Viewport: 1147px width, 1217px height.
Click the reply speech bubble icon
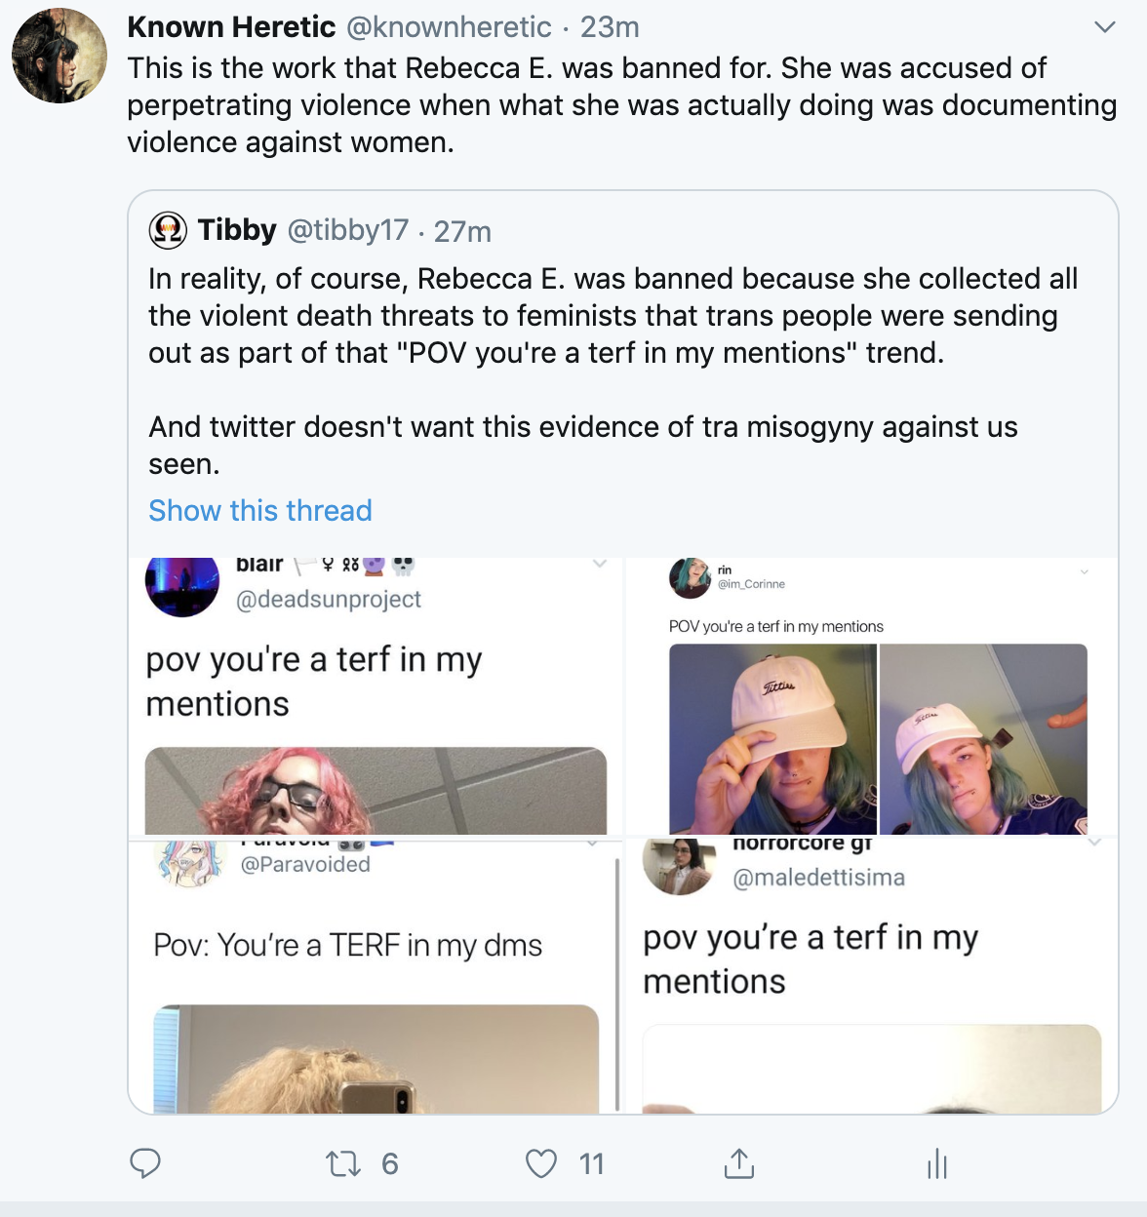pyautogui.click(x=145, y=1162)
